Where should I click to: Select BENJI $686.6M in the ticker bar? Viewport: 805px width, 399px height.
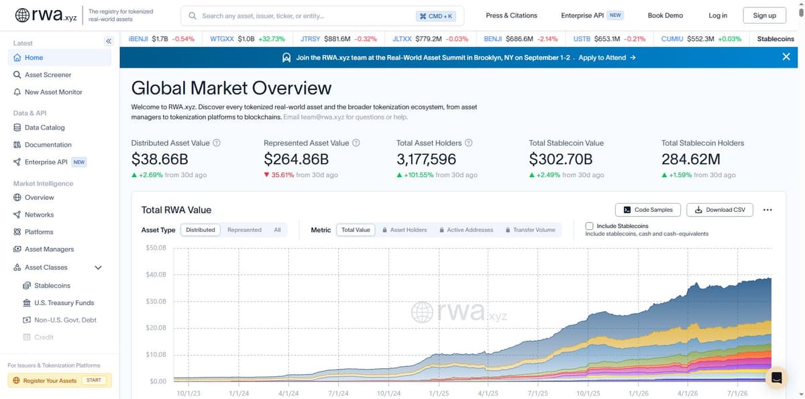(x=521, y=39)
